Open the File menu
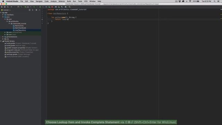Image resolution: width=222 pixels, height=125 pixels. click(x=22, y=1)
